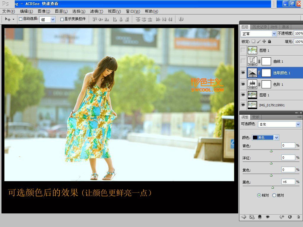Click the 洋红 percentage input field
The image size is (303, 227).
coord(288,158)
